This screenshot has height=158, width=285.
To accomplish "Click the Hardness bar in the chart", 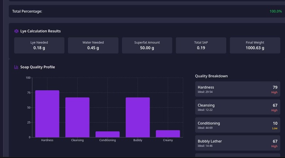I will [47, 114].
